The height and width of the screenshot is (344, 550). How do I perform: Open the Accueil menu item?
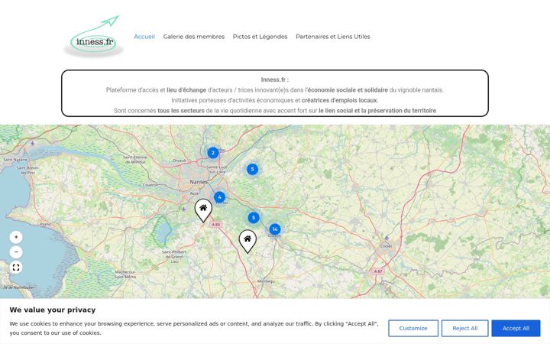[144, 37]
